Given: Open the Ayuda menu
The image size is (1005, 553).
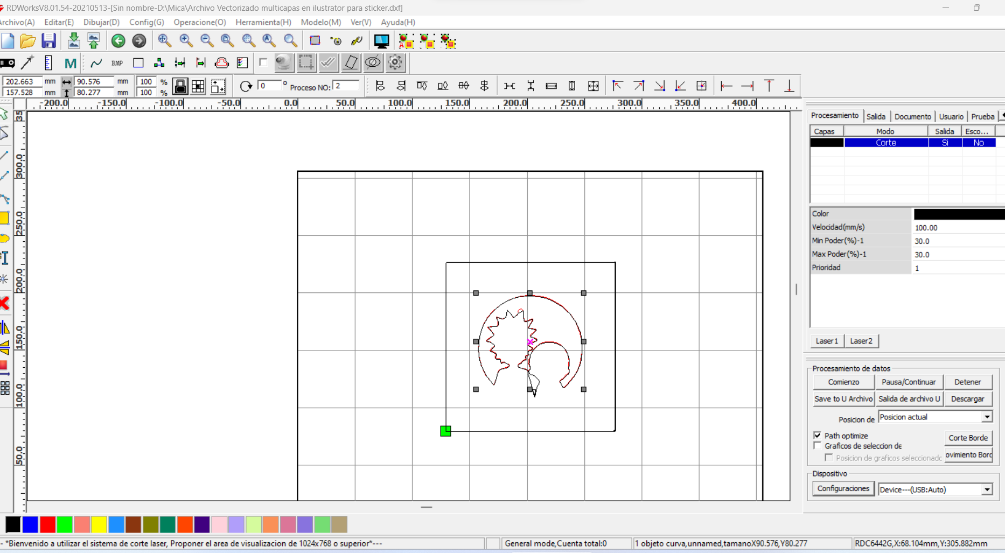Looking at the screenshot, I should point(397,22).
